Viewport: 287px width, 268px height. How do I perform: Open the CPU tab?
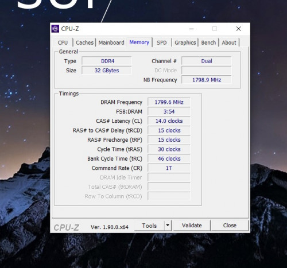click(63, 42)
